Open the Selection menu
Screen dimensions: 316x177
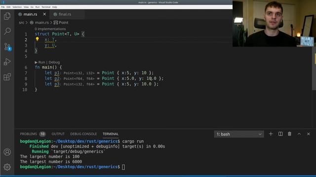point(17,7)
